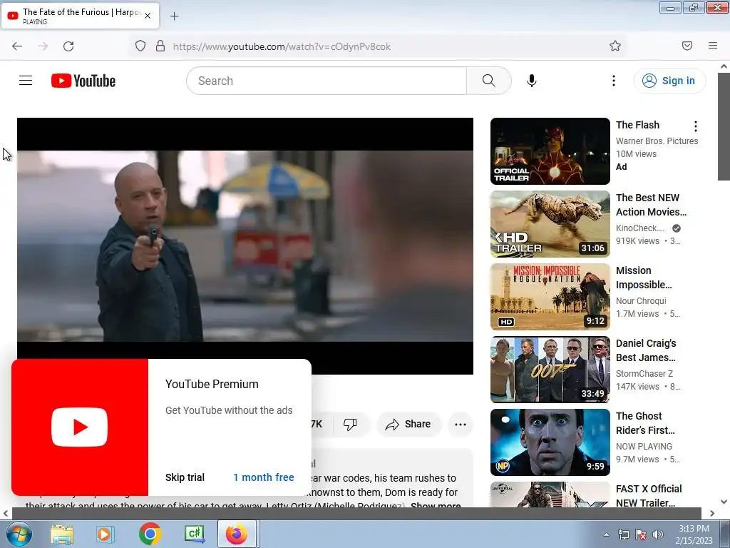The image size is (730, 548).
Task: Open The Flash ad thumbnail
Action: pos(550,151)
